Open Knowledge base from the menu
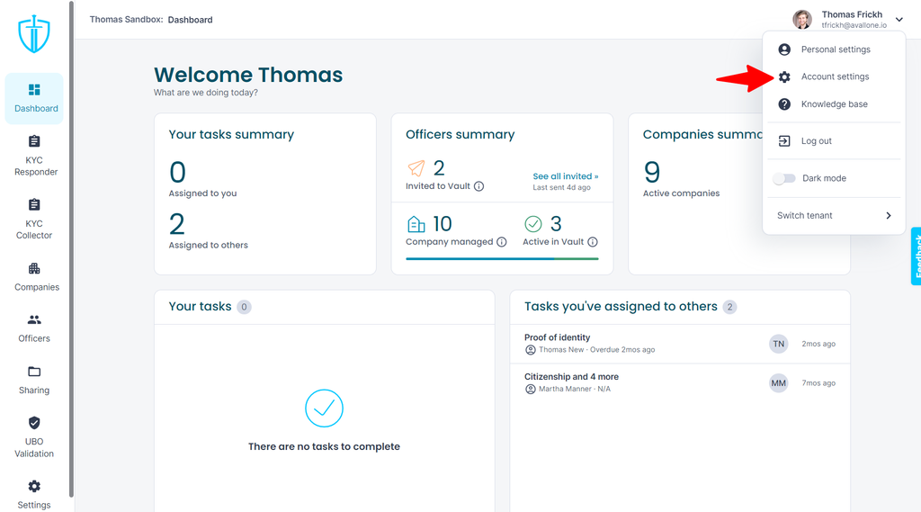 [x=834, y=104]
